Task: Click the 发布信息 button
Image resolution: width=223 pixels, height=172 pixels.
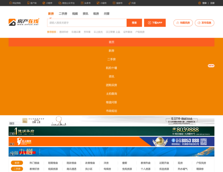Action: pos(204,23)
